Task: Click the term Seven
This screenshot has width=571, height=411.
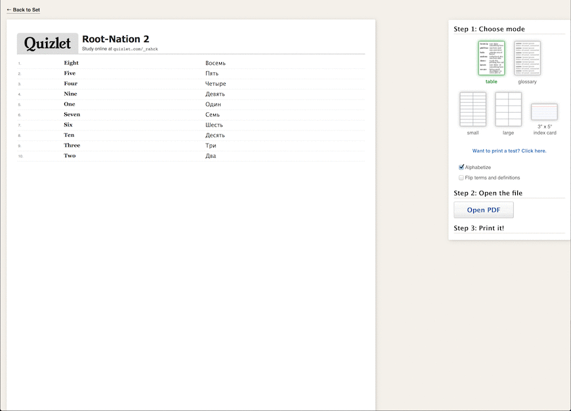Action: (72, 114)
